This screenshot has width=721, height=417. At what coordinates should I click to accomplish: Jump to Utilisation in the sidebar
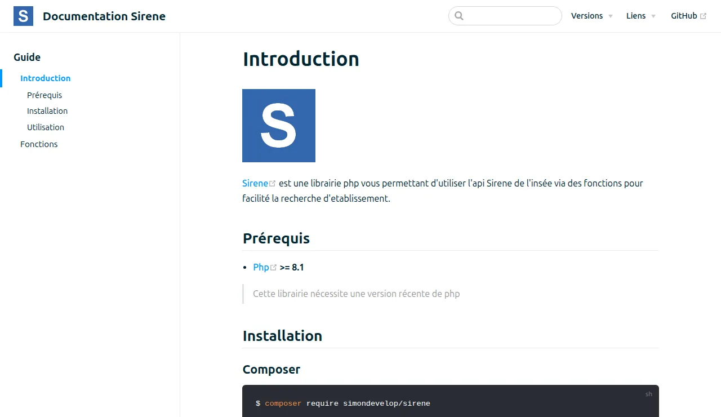coord(46,127)
